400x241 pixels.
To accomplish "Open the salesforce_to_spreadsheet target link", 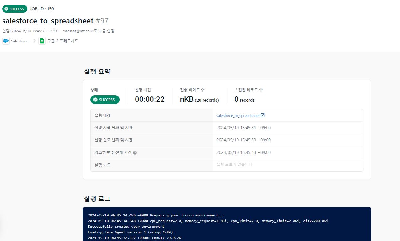I will [238, 116].
